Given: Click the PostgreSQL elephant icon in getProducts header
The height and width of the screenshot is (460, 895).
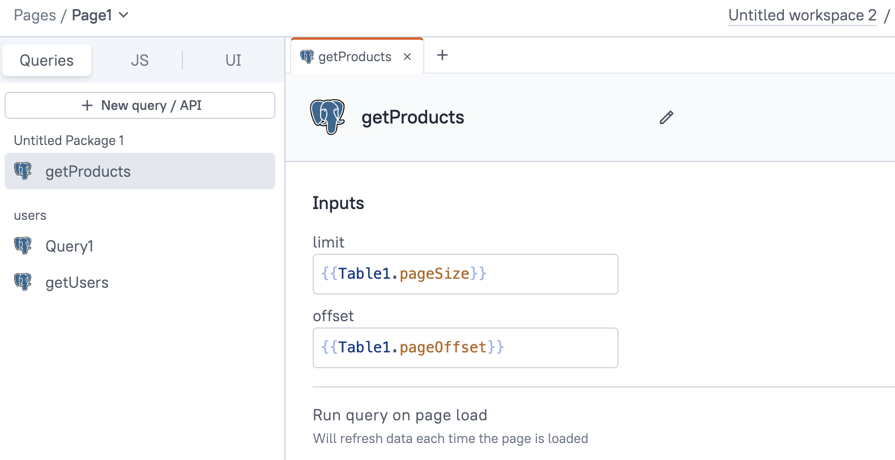Looking at the screenshot, I should click(x=327, y=117).
